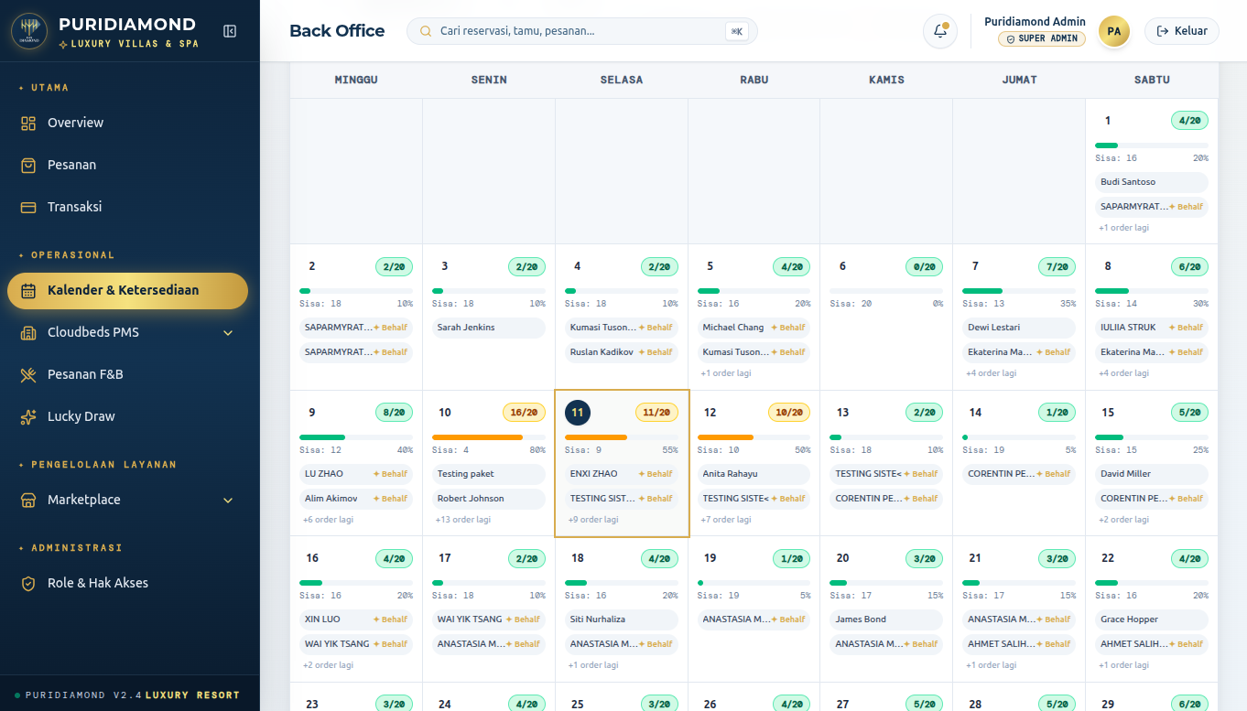
Task: Click day 9 green occupancy bar
Action: click(356, 437)
